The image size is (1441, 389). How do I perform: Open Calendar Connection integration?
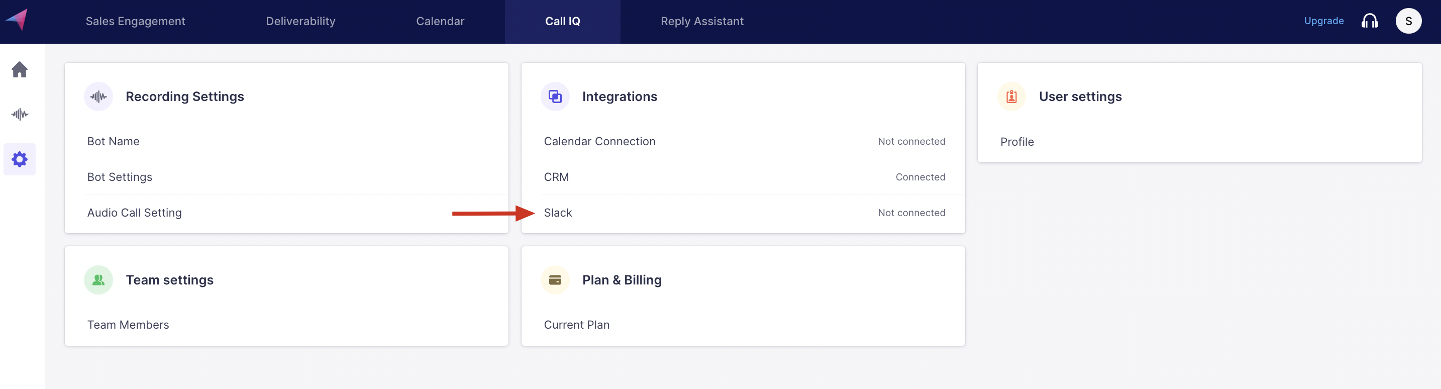point(599,142)
